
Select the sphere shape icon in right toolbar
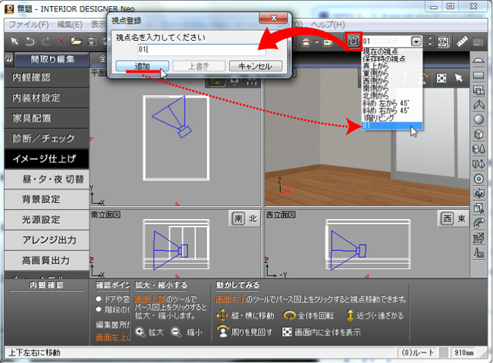(x=479, y=119)
